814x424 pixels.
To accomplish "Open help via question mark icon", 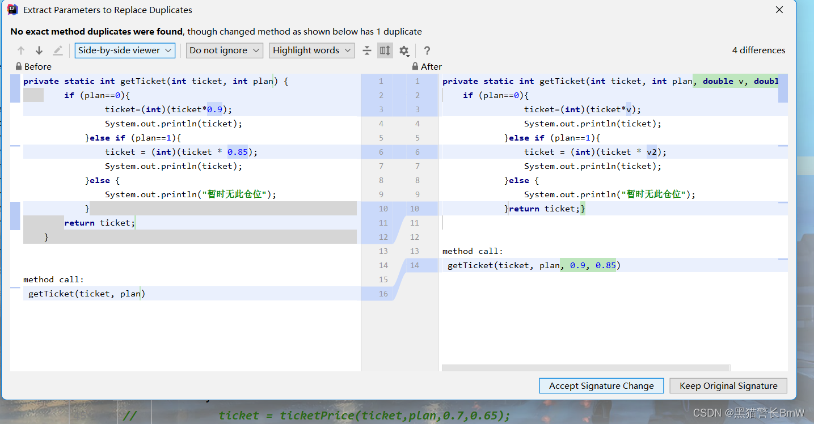I will tap(427, 50).
